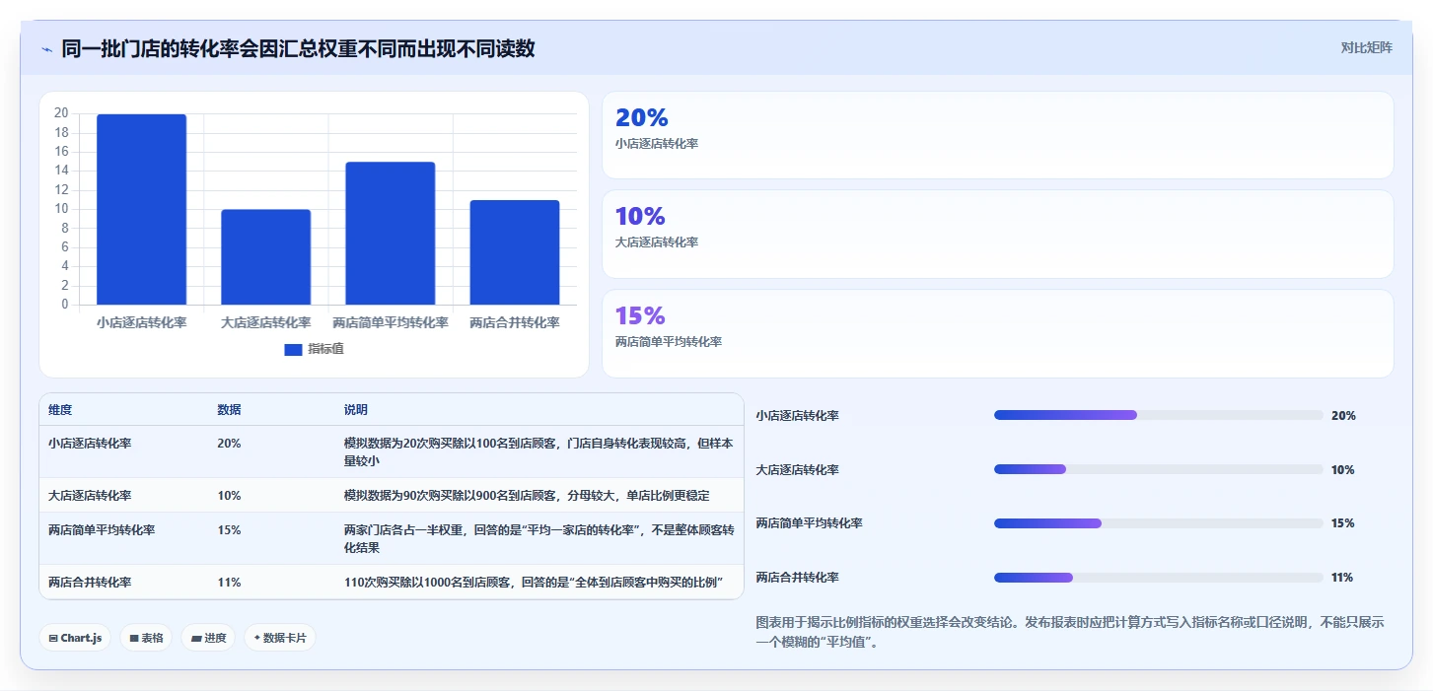Viewport: 1433px width, 691px height.
Task: Click the 小店逐店转化率 progress bar
Action: 1159,415
